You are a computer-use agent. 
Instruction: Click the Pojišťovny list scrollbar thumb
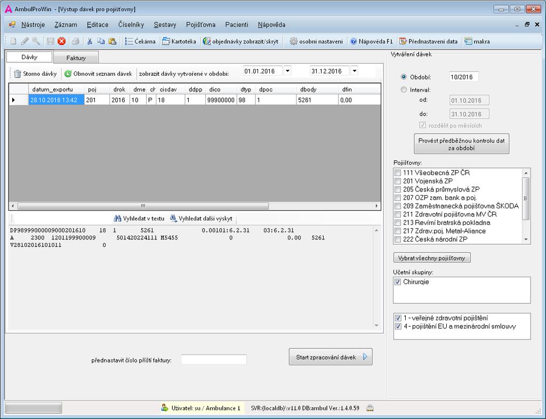pyautogui.click(x=526, y=198)
